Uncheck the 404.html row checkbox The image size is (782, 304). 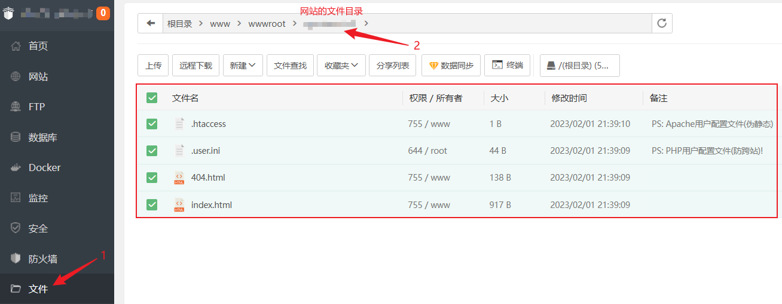point(152,178)
